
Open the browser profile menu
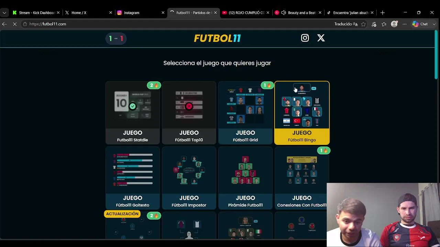coord(394,24)
